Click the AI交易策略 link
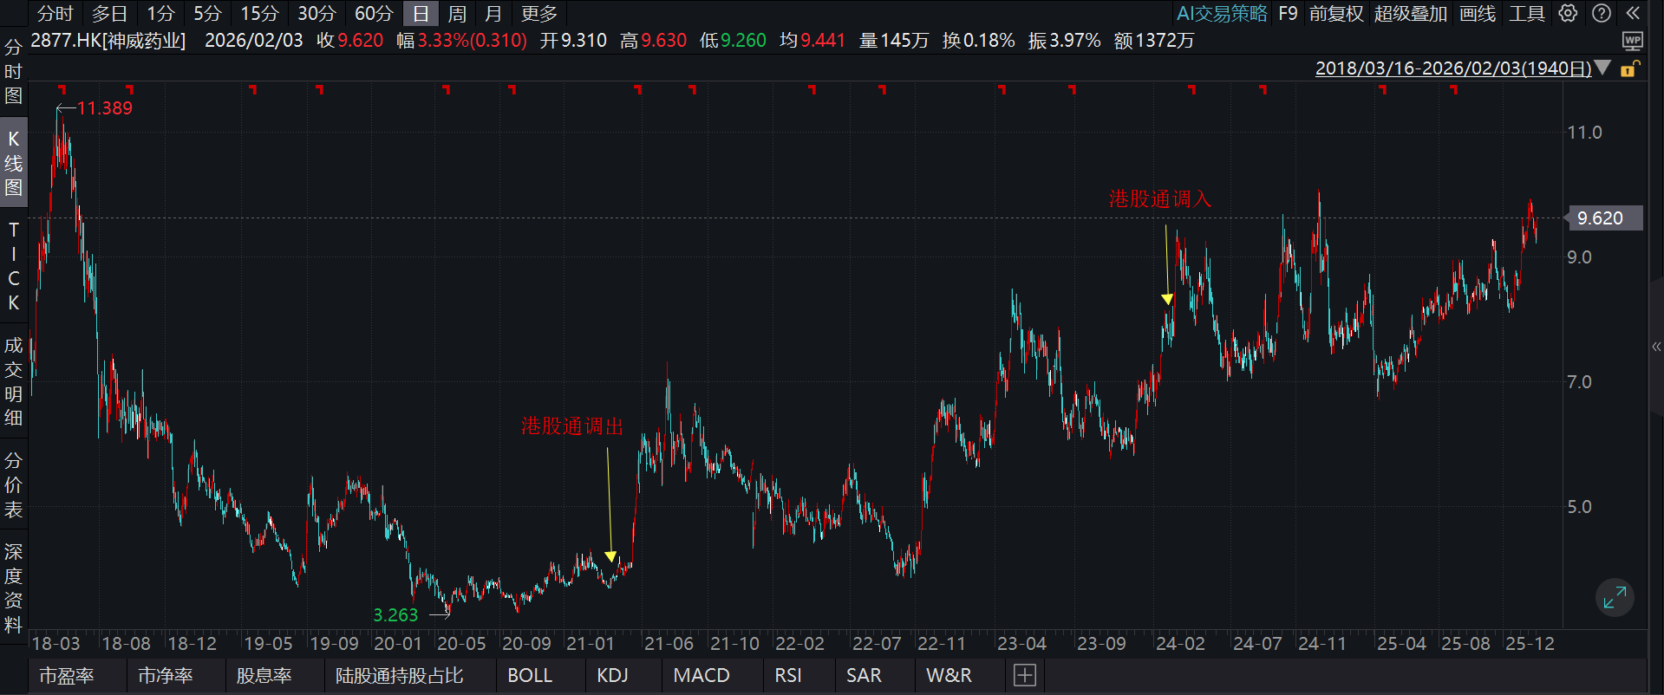 coord(1221,14)
